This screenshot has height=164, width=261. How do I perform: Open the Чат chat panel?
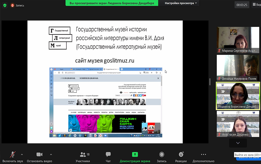[x=108, y=157]
